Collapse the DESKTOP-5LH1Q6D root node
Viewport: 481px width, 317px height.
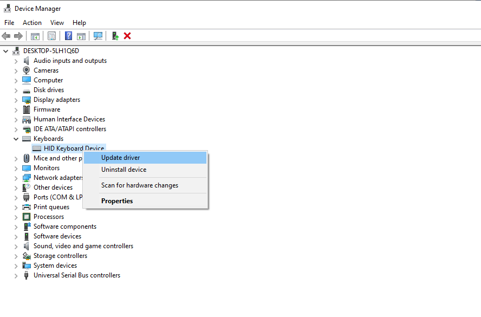coord(6,51)
